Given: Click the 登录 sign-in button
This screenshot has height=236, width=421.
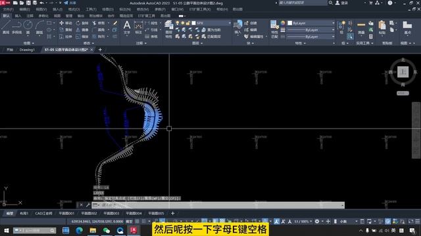Looking at the screenshot, I should point(342,3).
